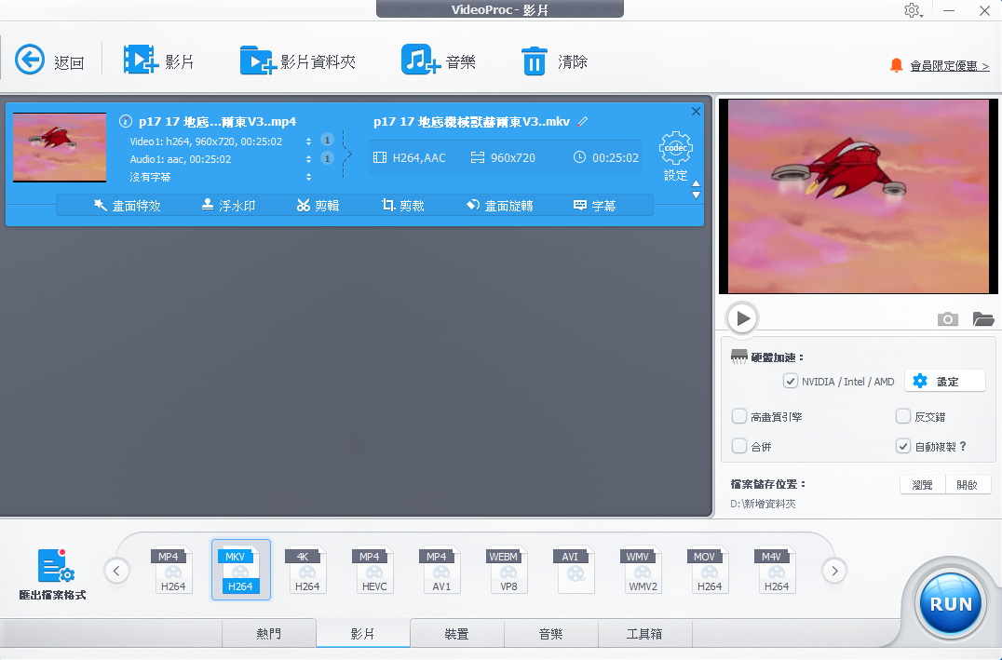Clear the list with the 清除 trash icon
Image resolution: width=1002 pixels, height=660 pixels.
(535, 61)
